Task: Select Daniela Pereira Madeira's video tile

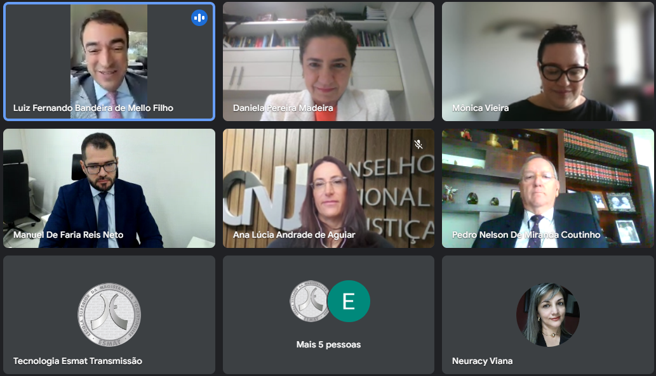Action: (328, 62)
